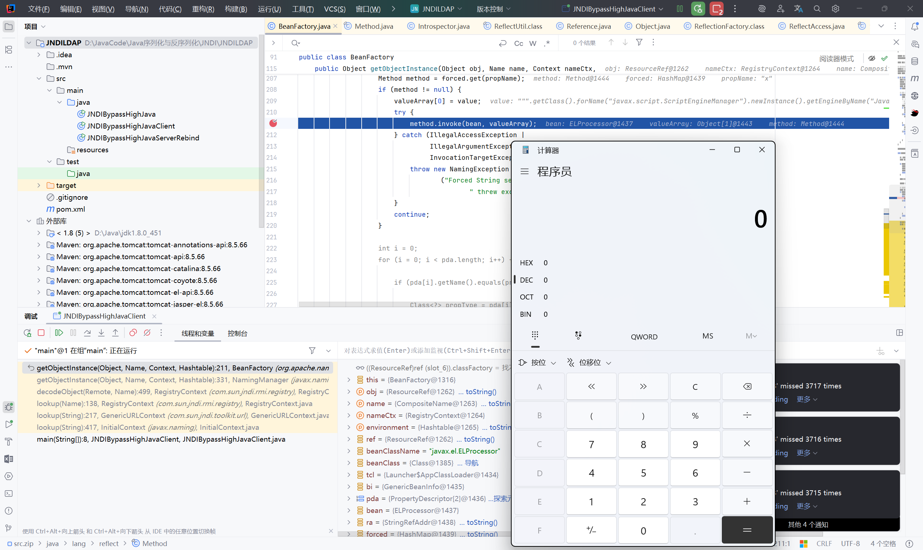Stop the debug session with the red square
Screen dimensions: 923x550
(41, 333)
